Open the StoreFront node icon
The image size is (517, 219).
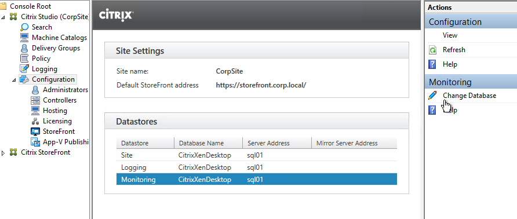[35, 132]
